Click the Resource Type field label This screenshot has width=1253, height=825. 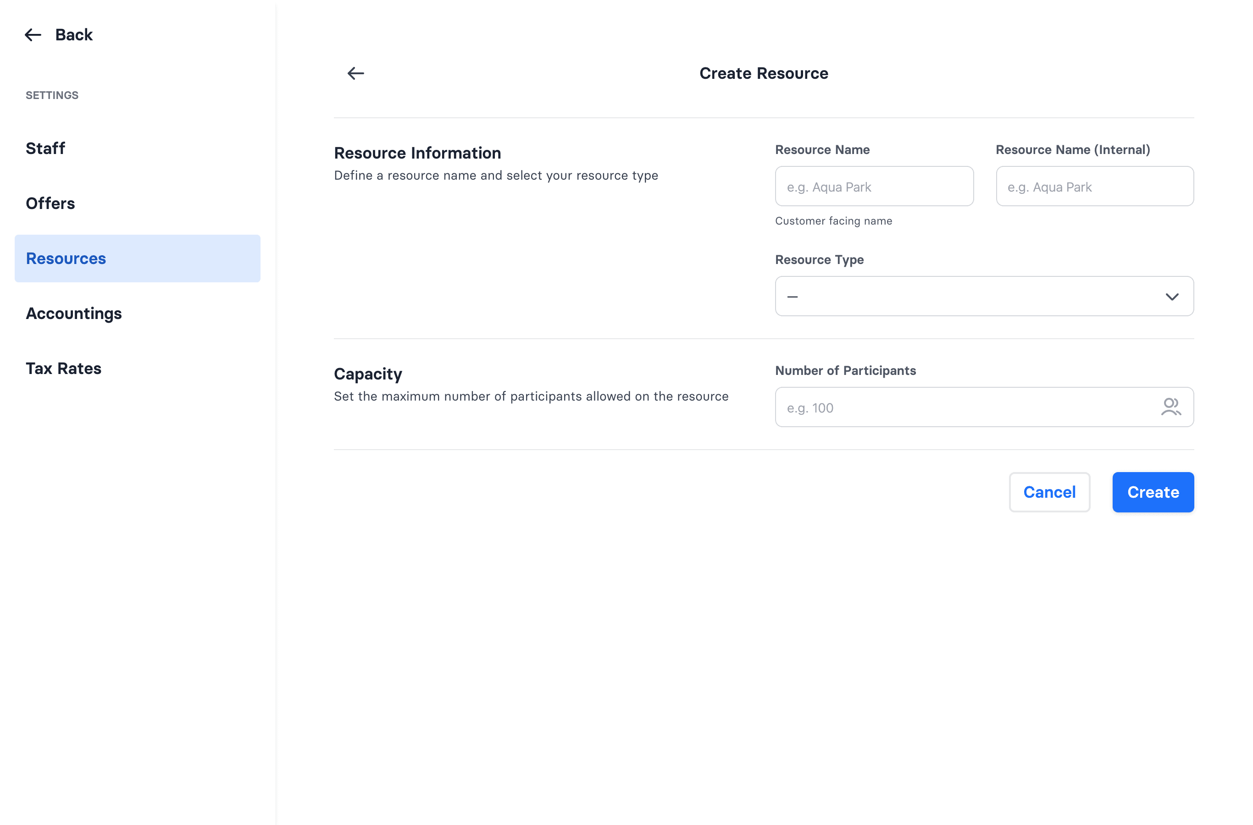click(820, 260)
